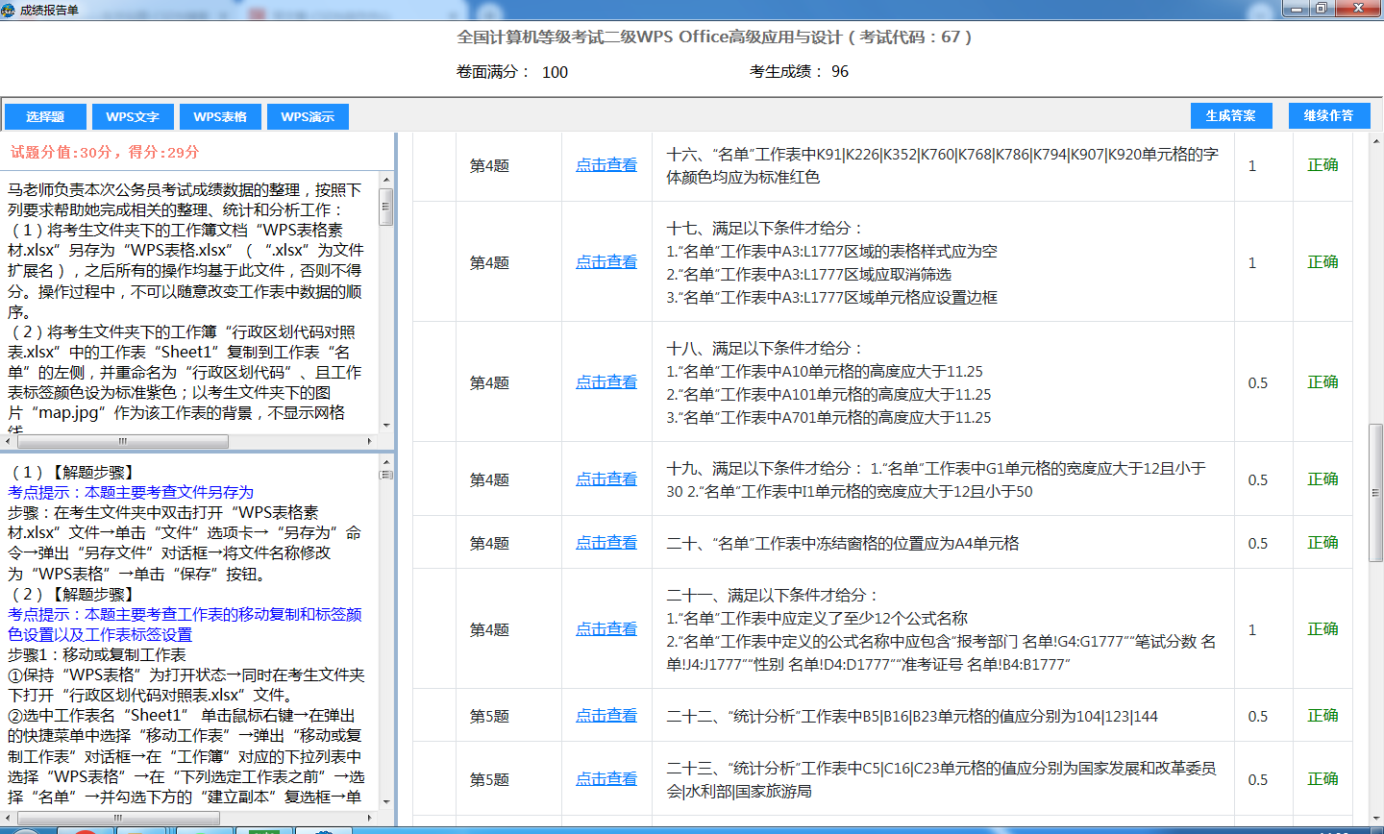Click 正确 status in the 十六 row

coord(1322,165)
